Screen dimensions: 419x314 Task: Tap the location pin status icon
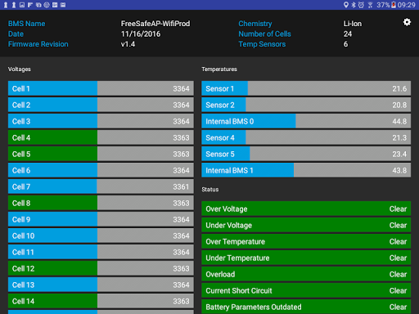click(346, 5)
